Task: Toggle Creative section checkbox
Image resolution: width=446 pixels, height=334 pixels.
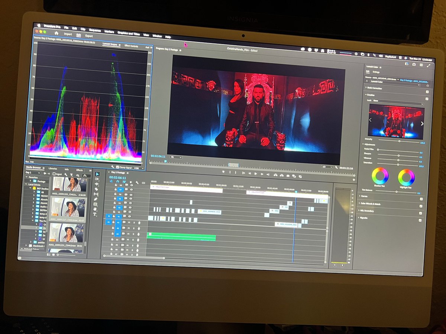Action: [x=427, y=99]
